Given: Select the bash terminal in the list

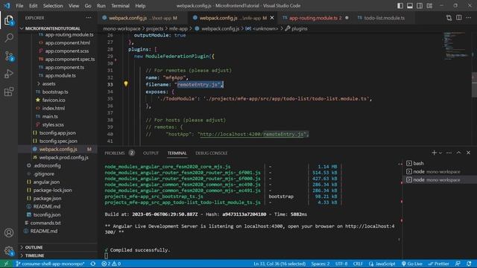Looking at the screenshot, I should click(440, 164).
